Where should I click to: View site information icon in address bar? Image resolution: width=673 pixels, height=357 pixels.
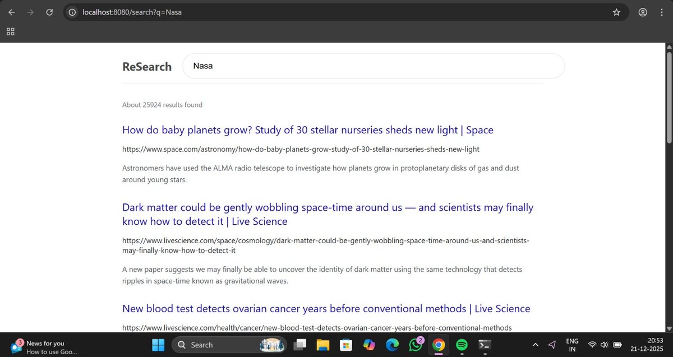click(72, 12)
